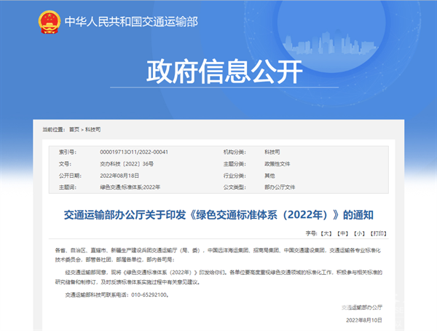Set font size to 大
Image resolution: width=437 pixels, height=331 pixels.
(x=326, y=233)
